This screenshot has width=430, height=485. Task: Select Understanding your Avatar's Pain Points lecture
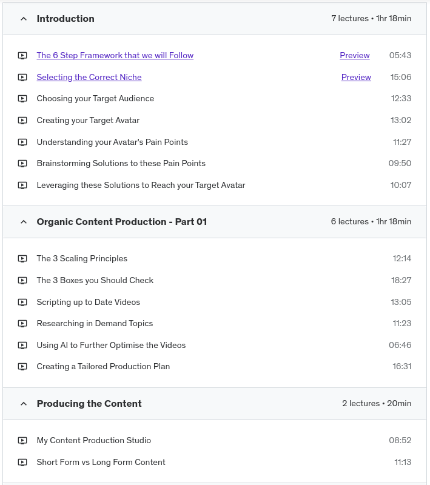[112, 142]
